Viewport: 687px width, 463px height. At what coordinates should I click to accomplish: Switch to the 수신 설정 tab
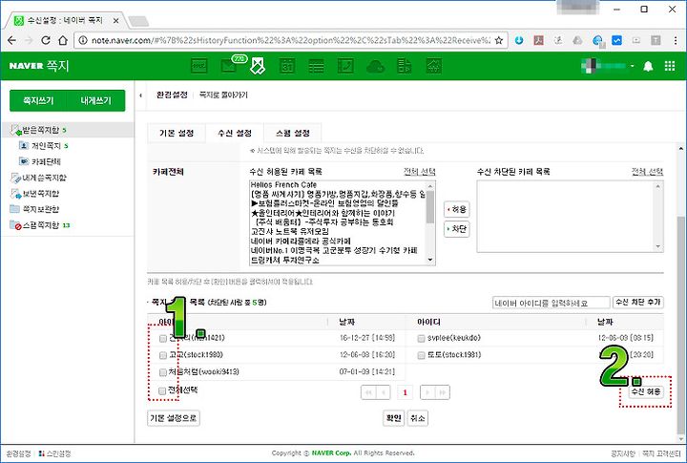[235, 133]
